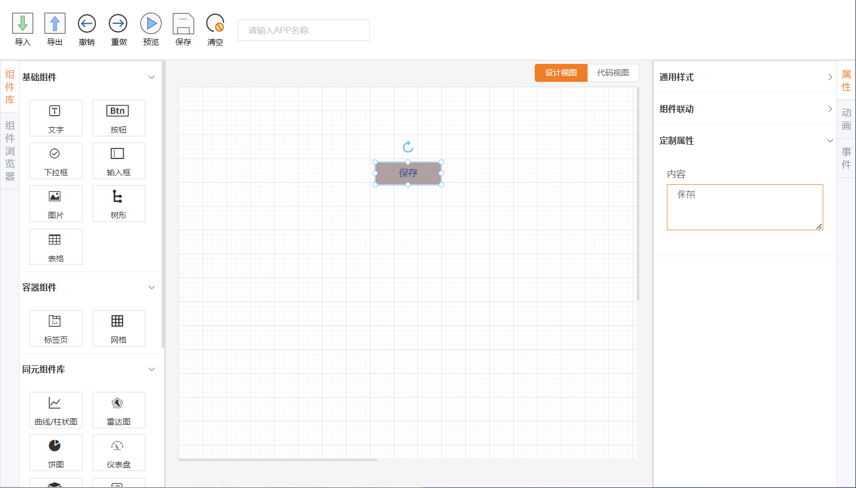Viewport: 856px width, 488px height.
Task: Click the canvas vertical scrollbar
Action: pos(638,194)
